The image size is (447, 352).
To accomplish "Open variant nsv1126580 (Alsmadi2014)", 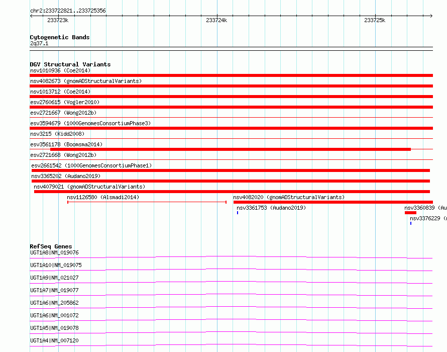I will click(103, 197).
